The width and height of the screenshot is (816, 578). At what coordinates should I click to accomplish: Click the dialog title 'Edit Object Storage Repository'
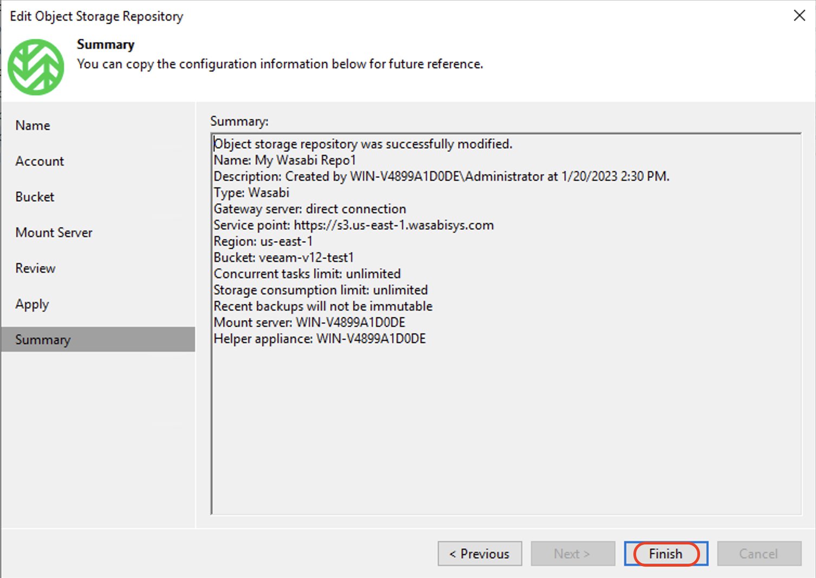coord(96,16)
